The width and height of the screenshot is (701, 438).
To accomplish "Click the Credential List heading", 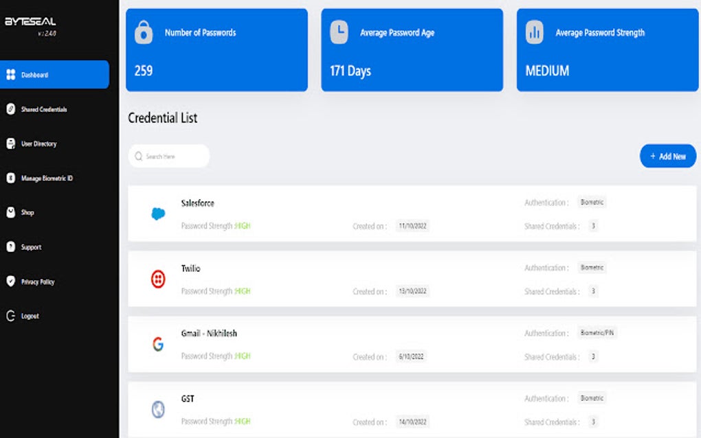I will pos(163,118).
